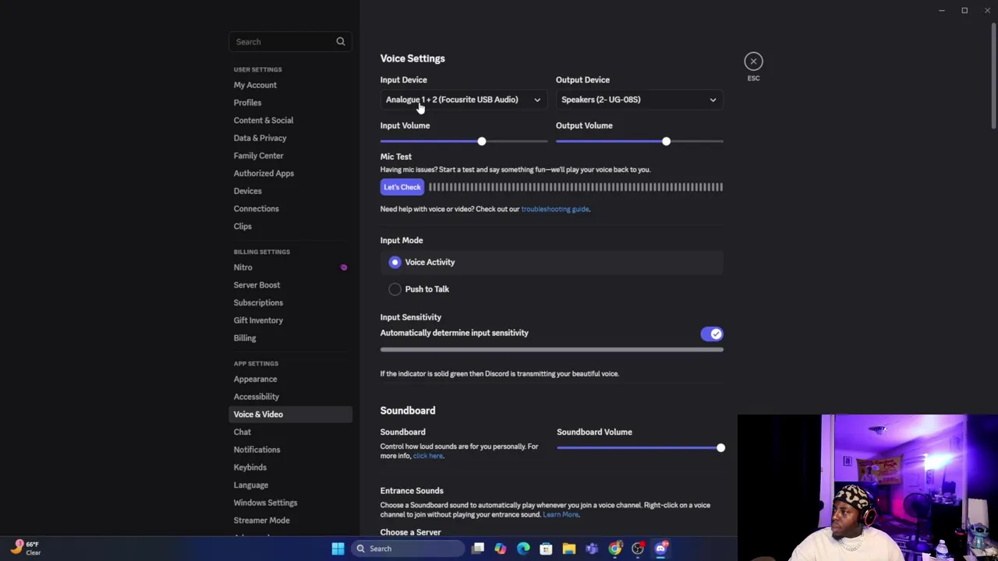Open the weather widget showing 66°F

click(x=25, y=548)
